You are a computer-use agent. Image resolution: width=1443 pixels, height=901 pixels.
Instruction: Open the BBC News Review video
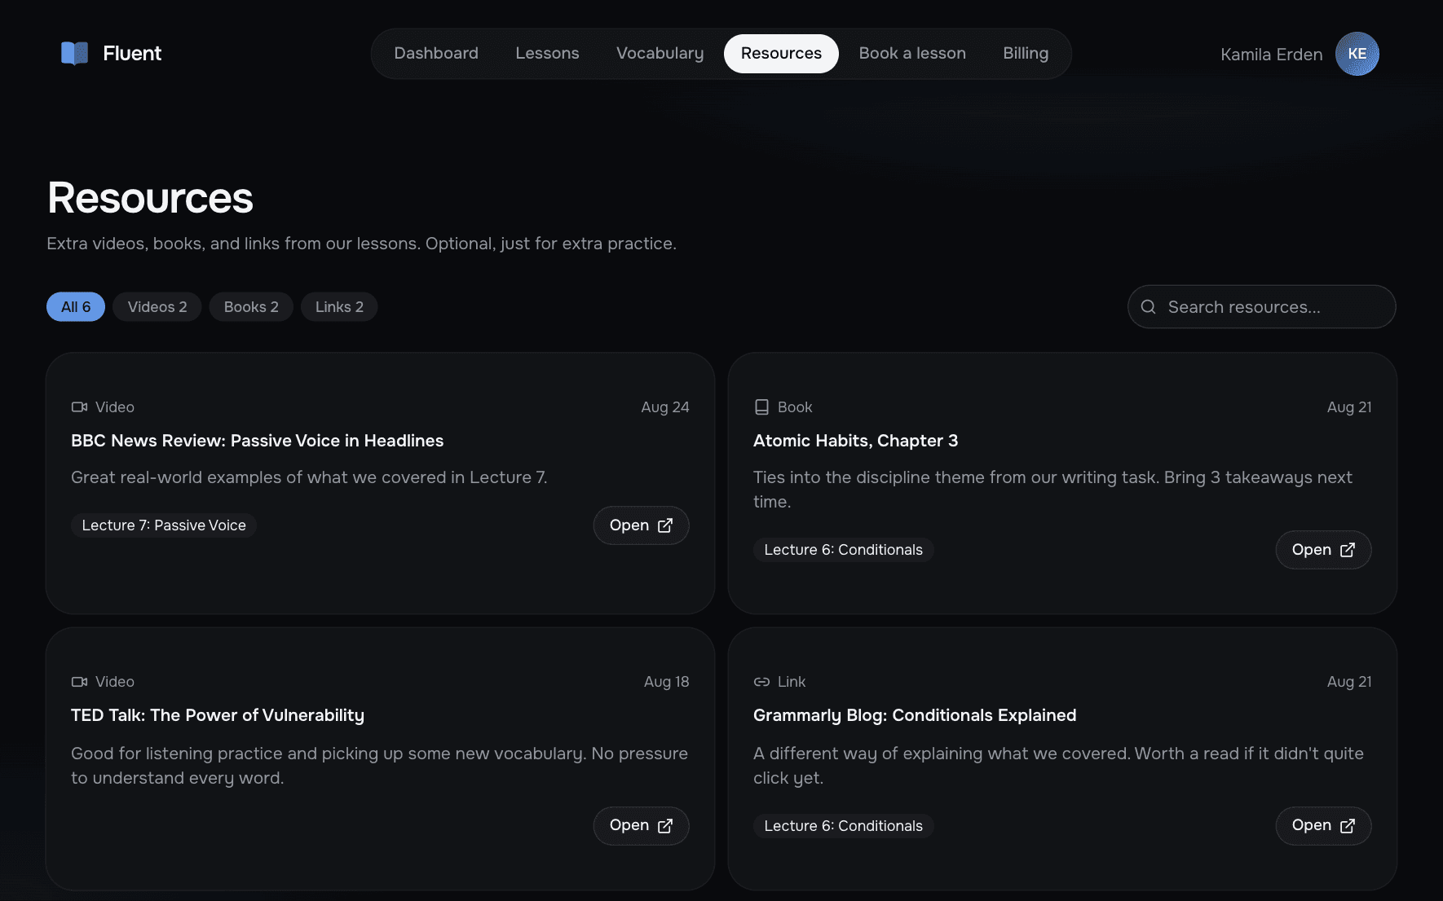click(641, 525)
